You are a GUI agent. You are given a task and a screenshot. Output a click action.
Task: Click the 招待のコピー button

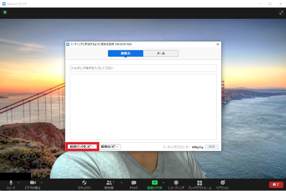[x=109, y=147]
